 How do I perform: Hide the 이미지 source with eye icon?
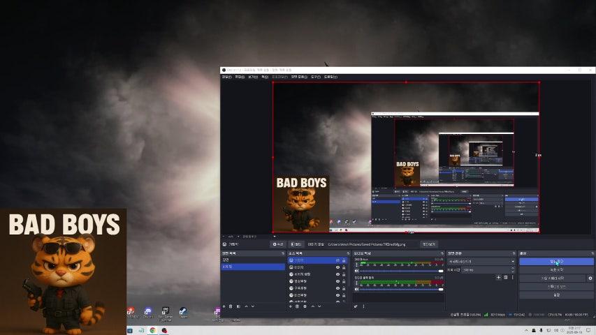point(337,267)
